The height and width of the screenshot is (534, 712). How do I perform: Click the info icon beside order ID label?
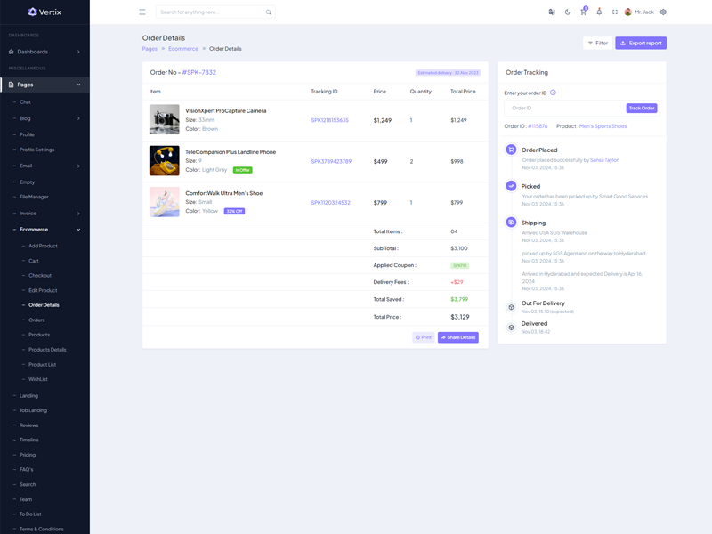coord(553,93)
